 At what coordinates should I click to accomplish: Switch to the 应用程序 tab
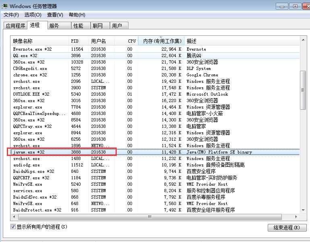[x=15, y=26]
